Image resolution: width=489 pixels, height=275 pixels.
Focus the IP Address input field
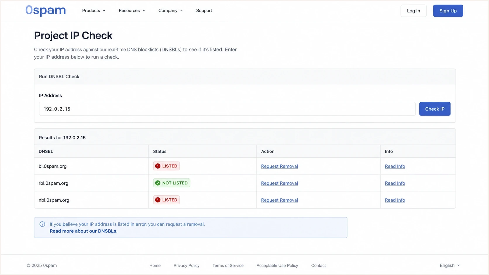point(227,109)
